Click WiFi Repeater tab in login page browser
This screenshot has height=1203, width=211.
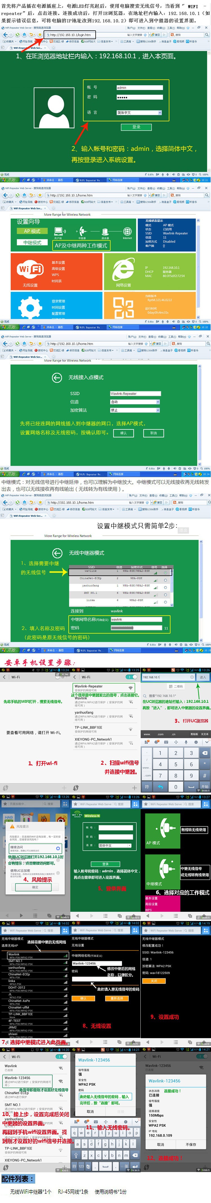28,48
